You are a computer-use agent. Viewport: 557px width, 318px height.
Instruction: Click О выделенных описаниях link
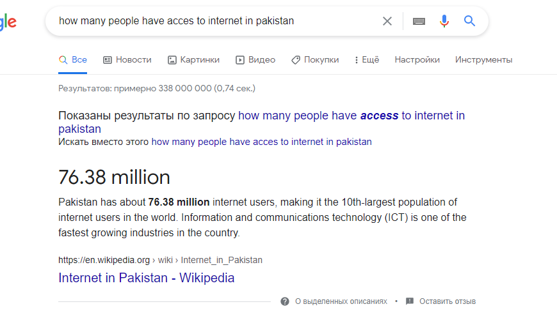(341, 301)
